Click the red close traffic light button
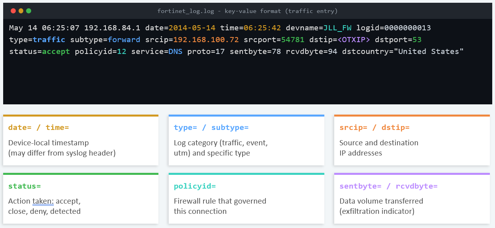This screenshot has width=495, height=228. [x=13, y=11]
